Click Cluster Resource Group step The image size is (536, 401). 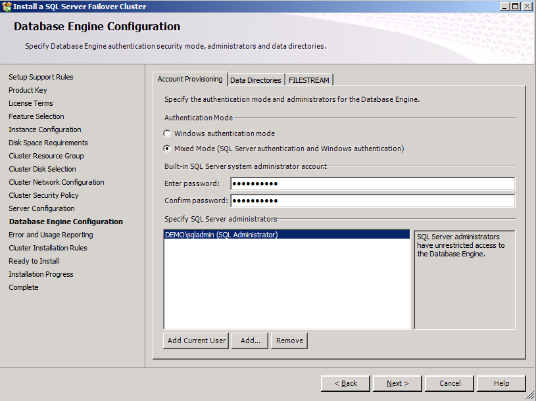(x=46, y=156)
